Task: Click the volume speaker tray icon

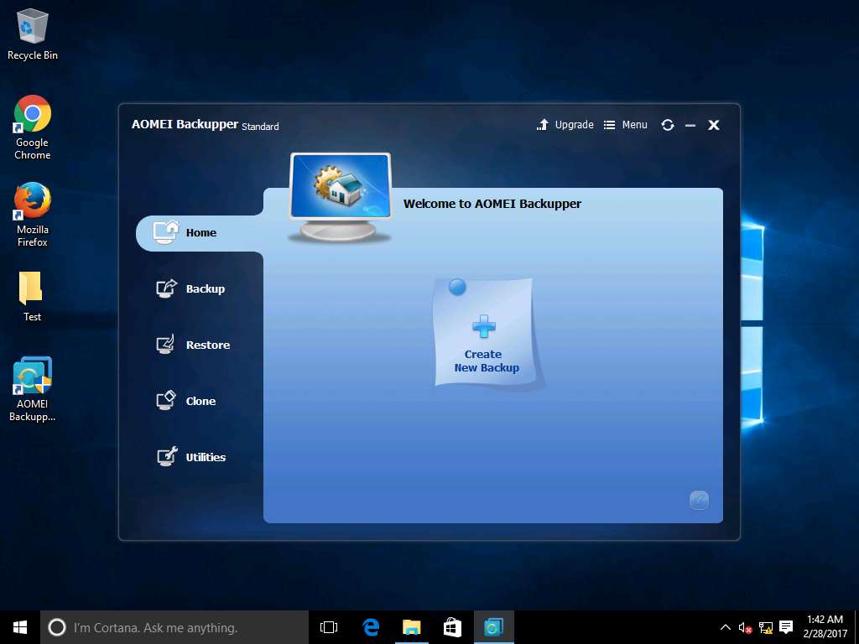Action: 745,627
